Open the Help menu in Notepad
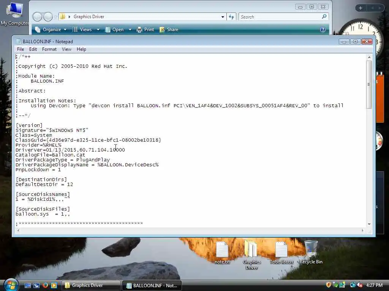 pyautogui.click(x=81, y=49)
